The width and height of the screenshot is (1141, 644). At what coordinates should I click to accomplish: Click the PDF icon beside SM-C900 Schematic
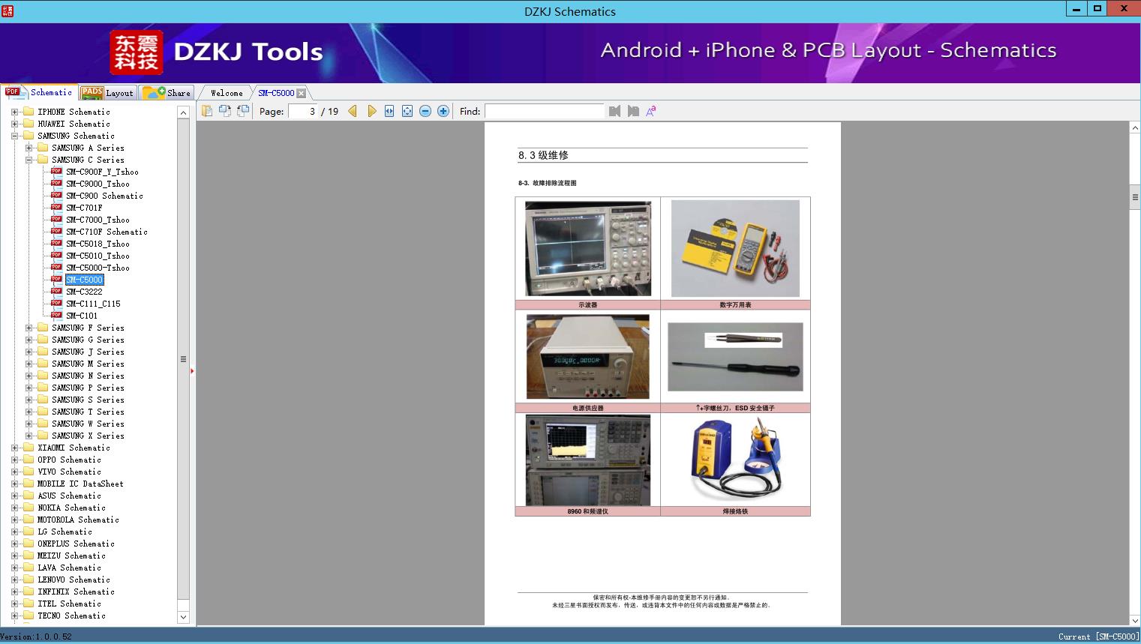(56, 195)
